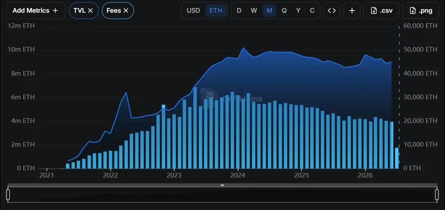Screen dimensions: 445x210
Task: Remove the TVL metric chip
Action: (90, 11)
